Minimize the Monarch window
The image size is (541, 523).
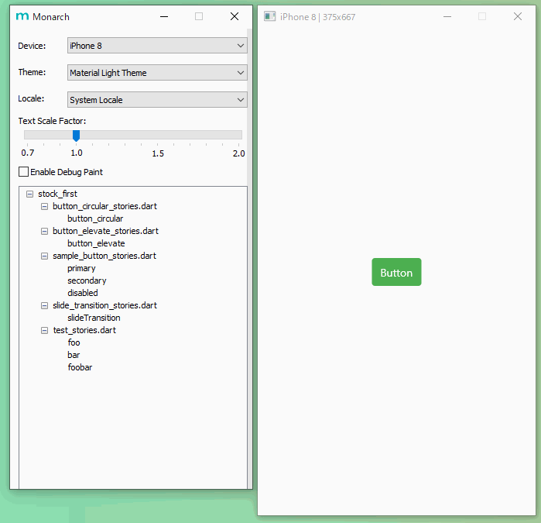tap(164, 16)
